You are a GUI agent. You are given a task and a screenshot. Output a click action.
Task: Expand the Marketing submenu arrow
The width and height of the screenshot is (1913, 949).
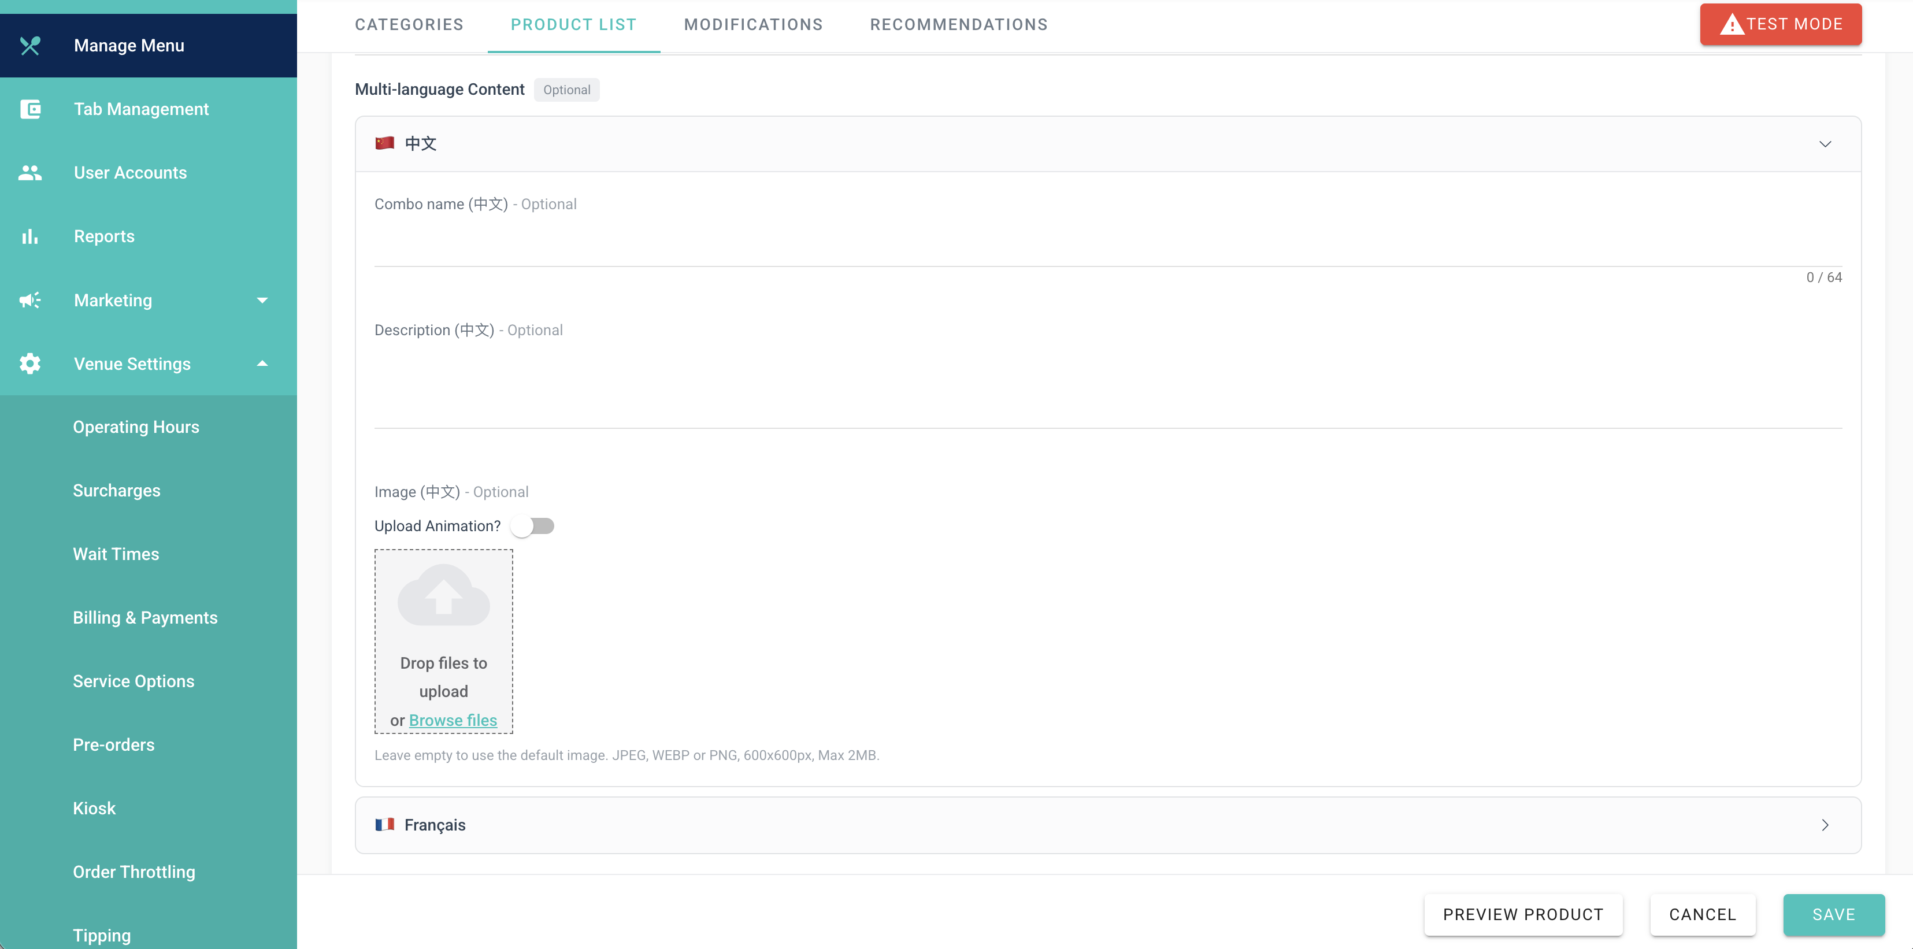coord(261,300)
